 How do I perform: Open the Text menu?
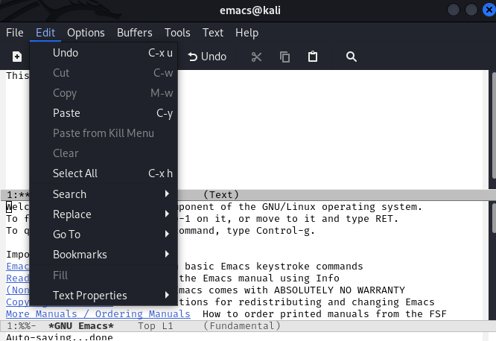pos(213,33)
